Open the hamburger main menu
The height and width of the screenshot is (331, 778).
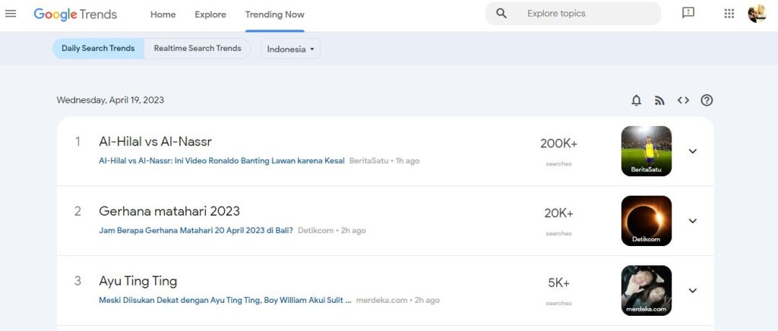tap(11, 14)
